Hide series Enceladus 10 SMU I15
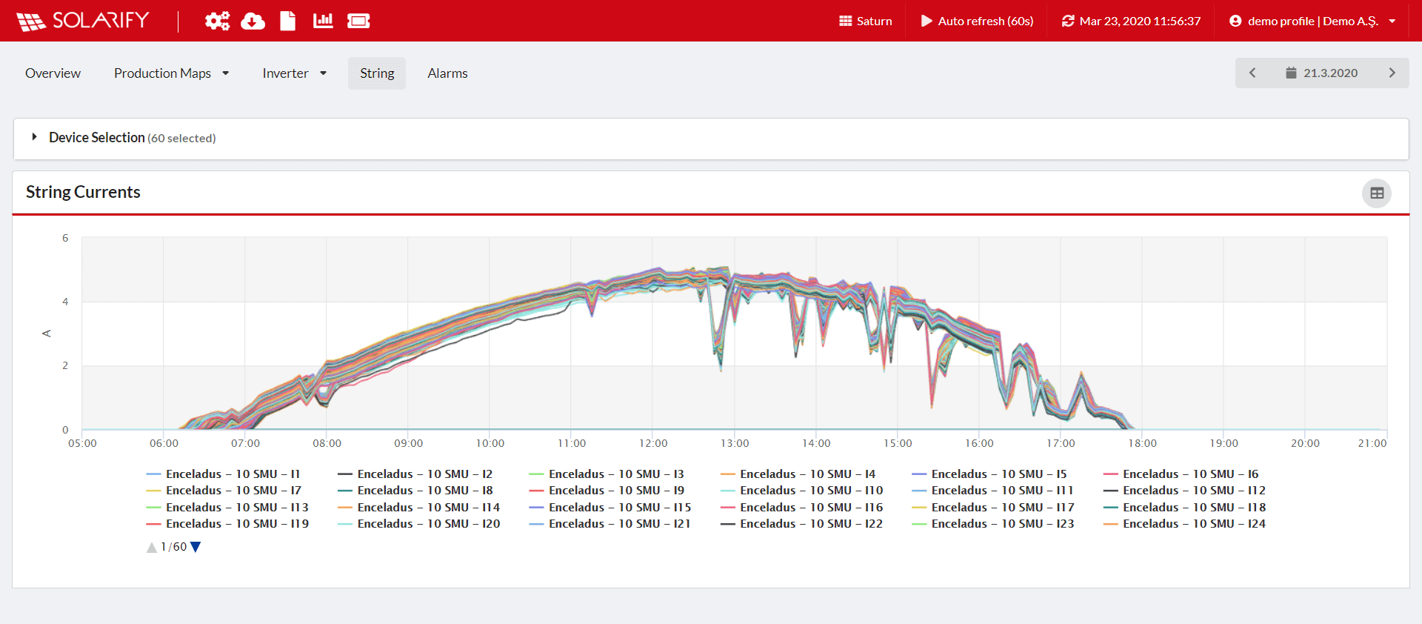Screen dimensions: 1422x624 (610, 508)
